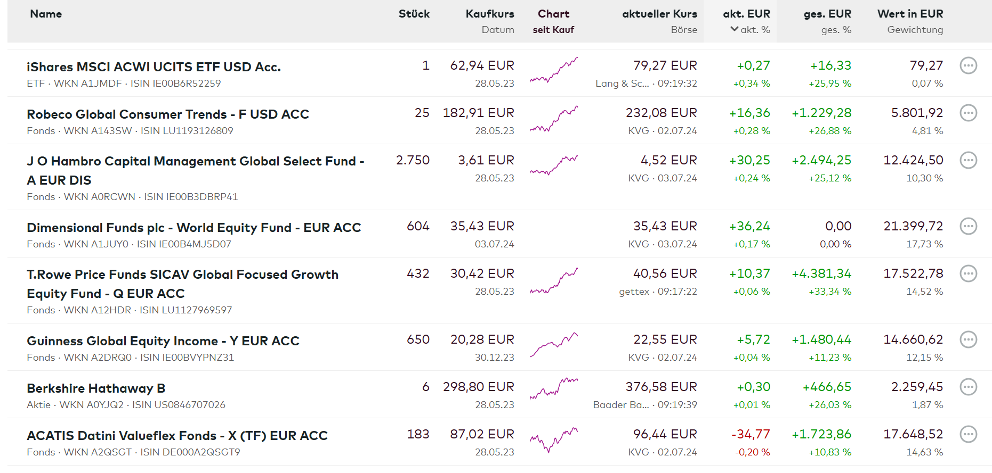The image size is (992, 473).
Task: Open Guinness Global Equity Income fund link
Action: click(x=163, y=341)
